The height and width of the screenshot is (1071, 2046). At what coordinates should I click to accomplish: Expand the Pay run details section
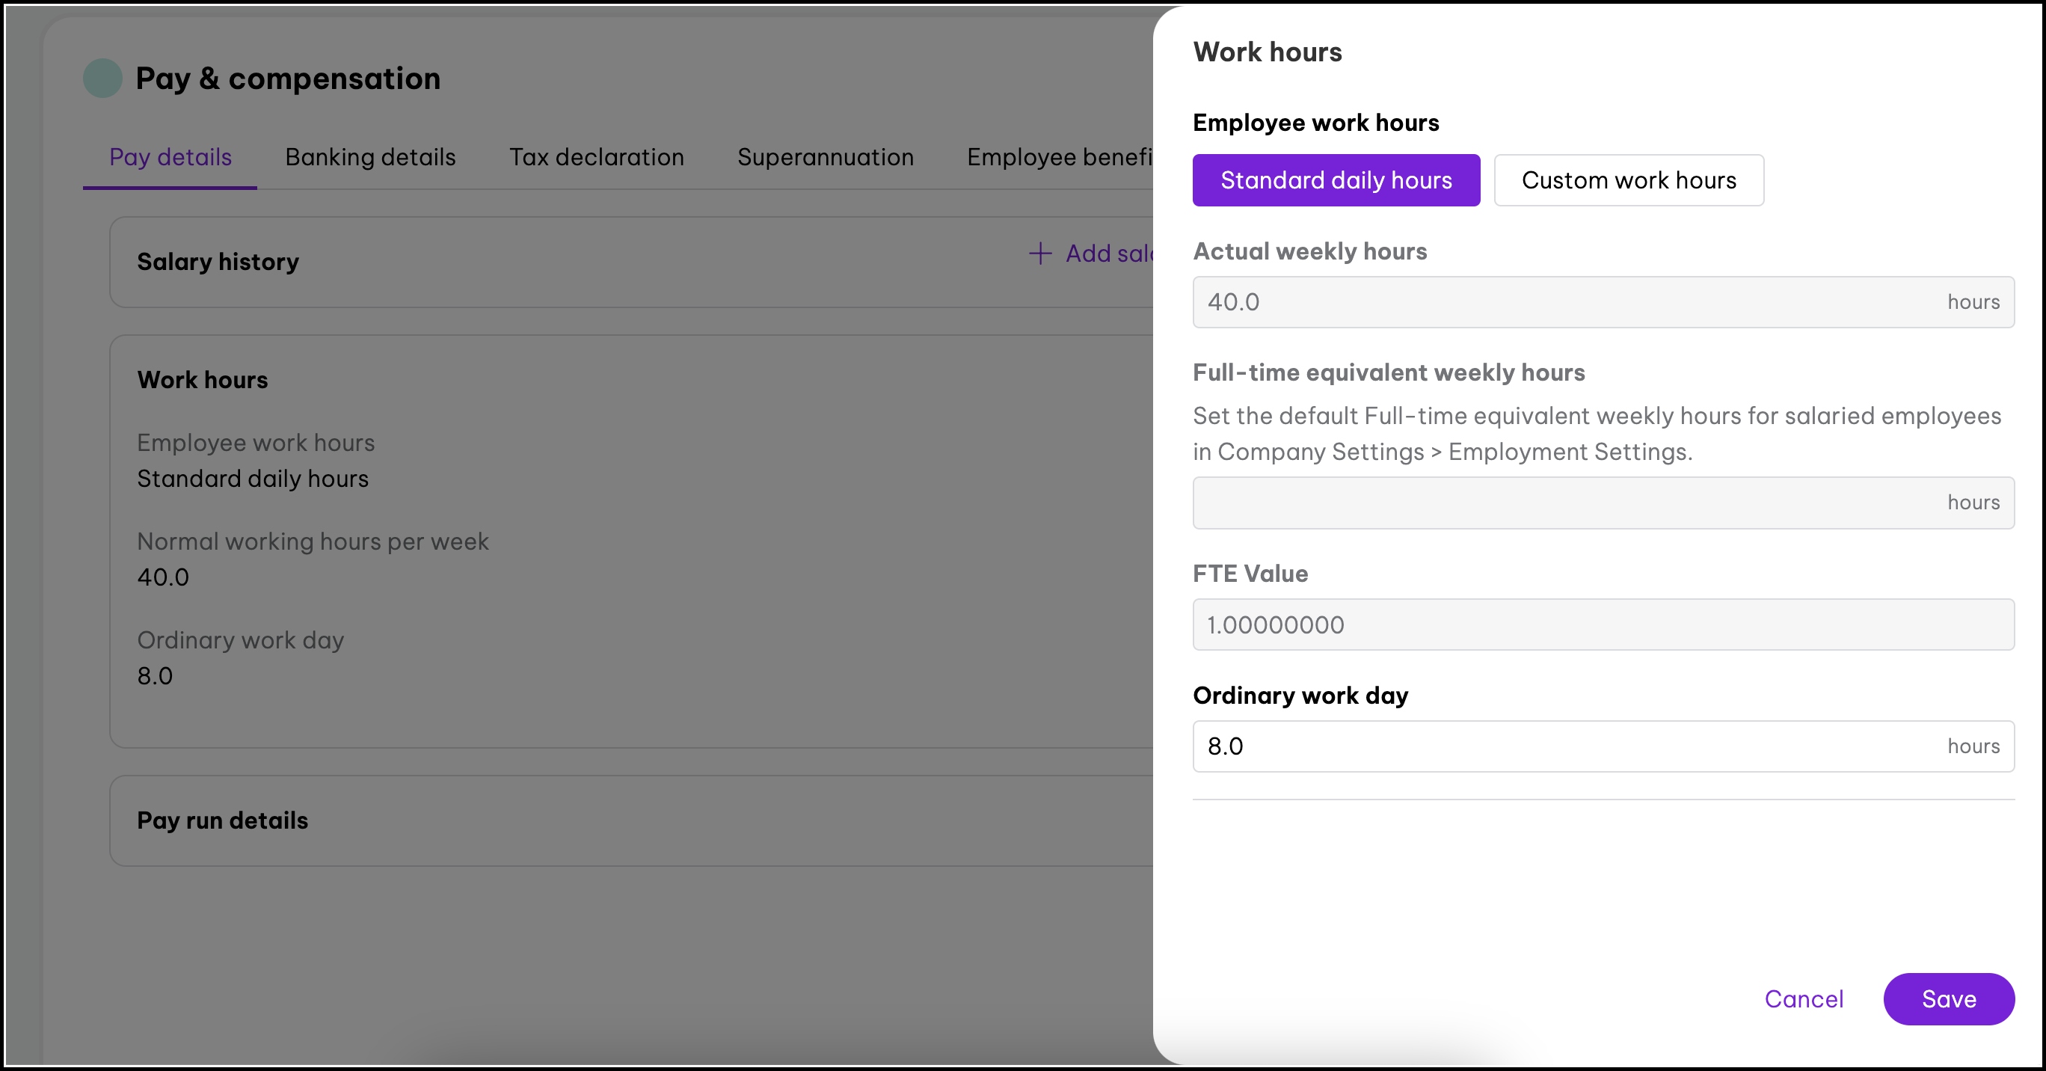[x=222, y=820]
